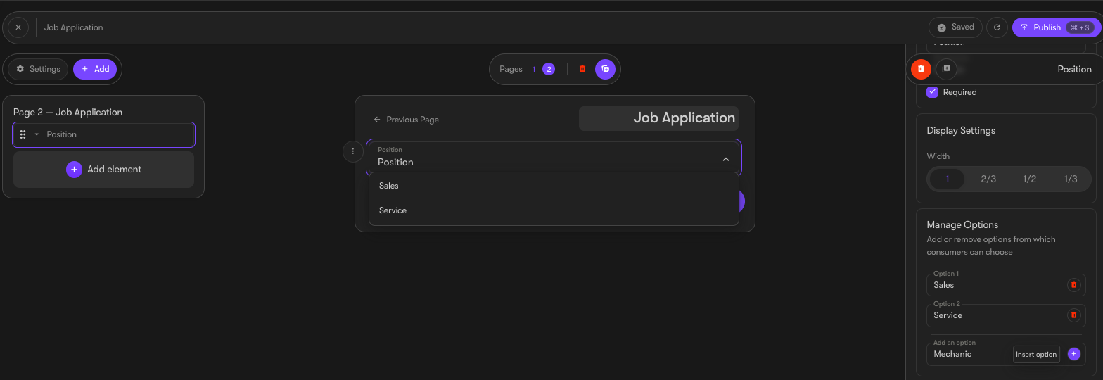
Task: Set width to 1
Action: click(x=947, y=179)
